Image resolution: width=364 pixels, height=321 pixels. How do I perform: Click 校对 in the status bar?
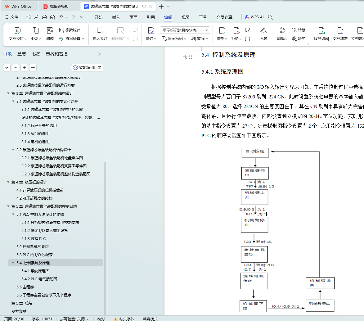tap(101, 319)
